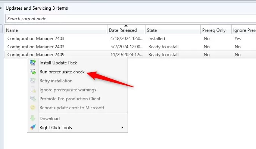Select the installed Configuration Manager 2403 row

coord(130,39)
